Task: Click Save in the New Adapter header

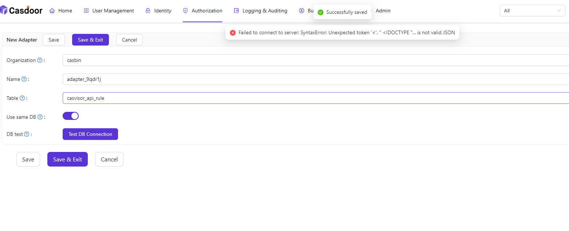Action: [54, 40]
